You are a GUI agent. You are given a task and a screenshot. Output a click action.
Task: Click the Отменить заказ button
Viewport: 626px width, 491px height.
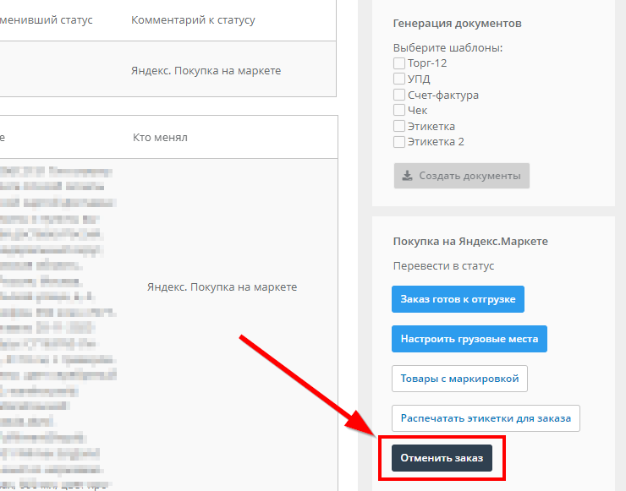(x=442, y=458)
